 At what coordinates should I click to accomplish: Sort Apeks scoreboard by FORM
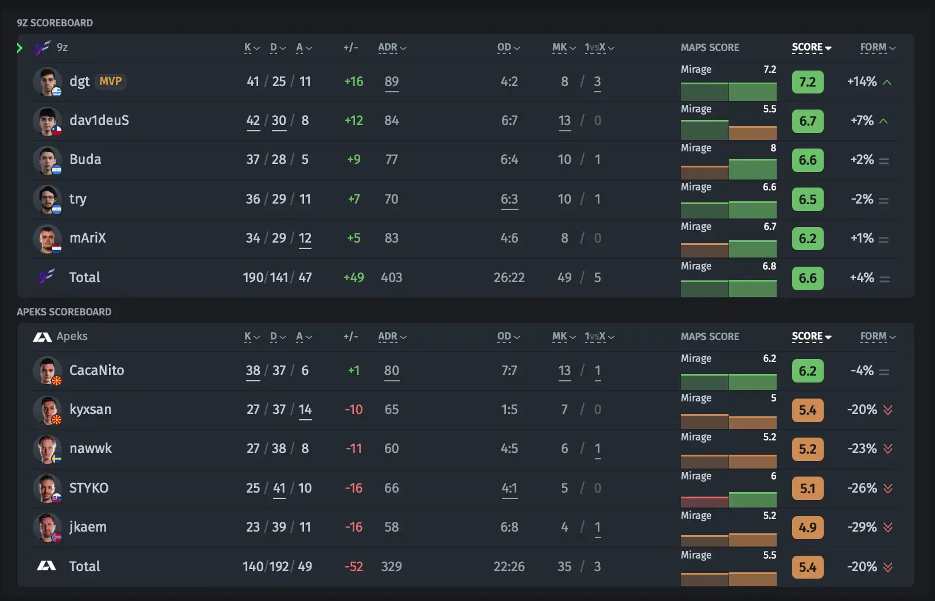(x=878, y=337)
